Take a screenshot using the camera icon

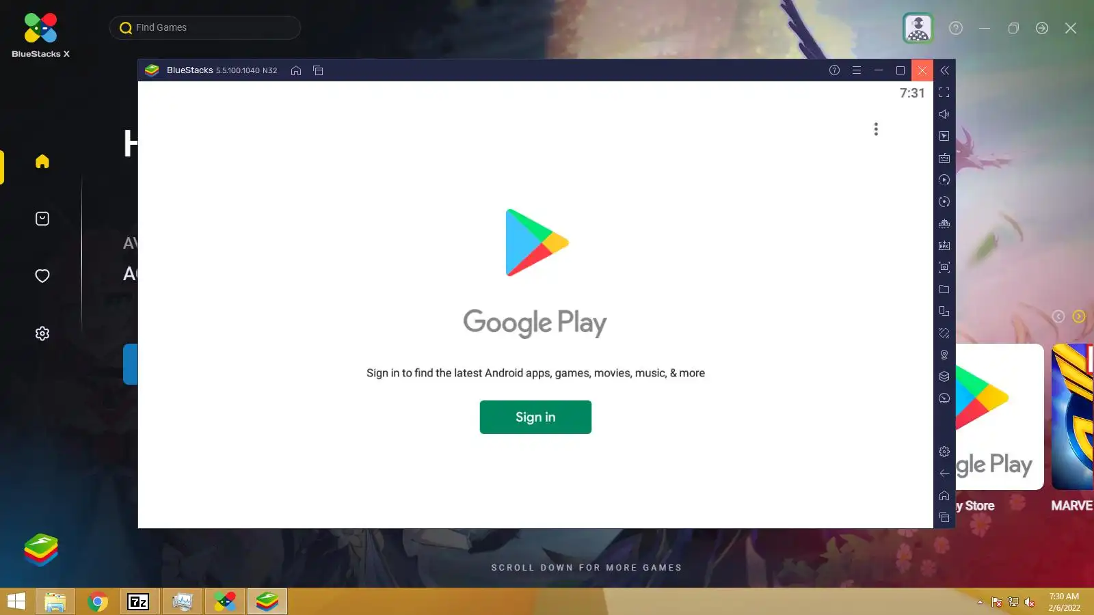click(944, 267)
